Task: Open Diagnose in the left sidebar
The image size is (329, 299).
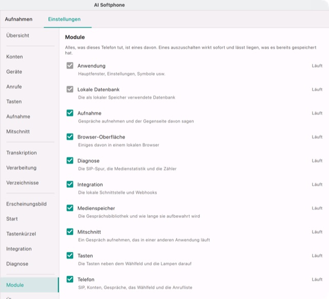Action: 17,263
